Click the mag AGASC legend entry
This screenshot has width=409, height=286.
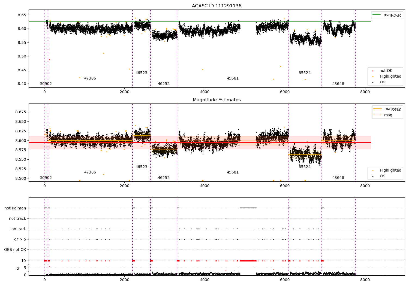tap(387, 15)
